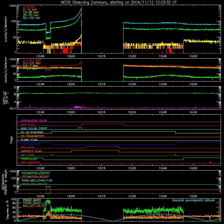224x224 pixels.
Task: Click the SC_TRANSMITTER flag label
Action: tap(32, 136)
